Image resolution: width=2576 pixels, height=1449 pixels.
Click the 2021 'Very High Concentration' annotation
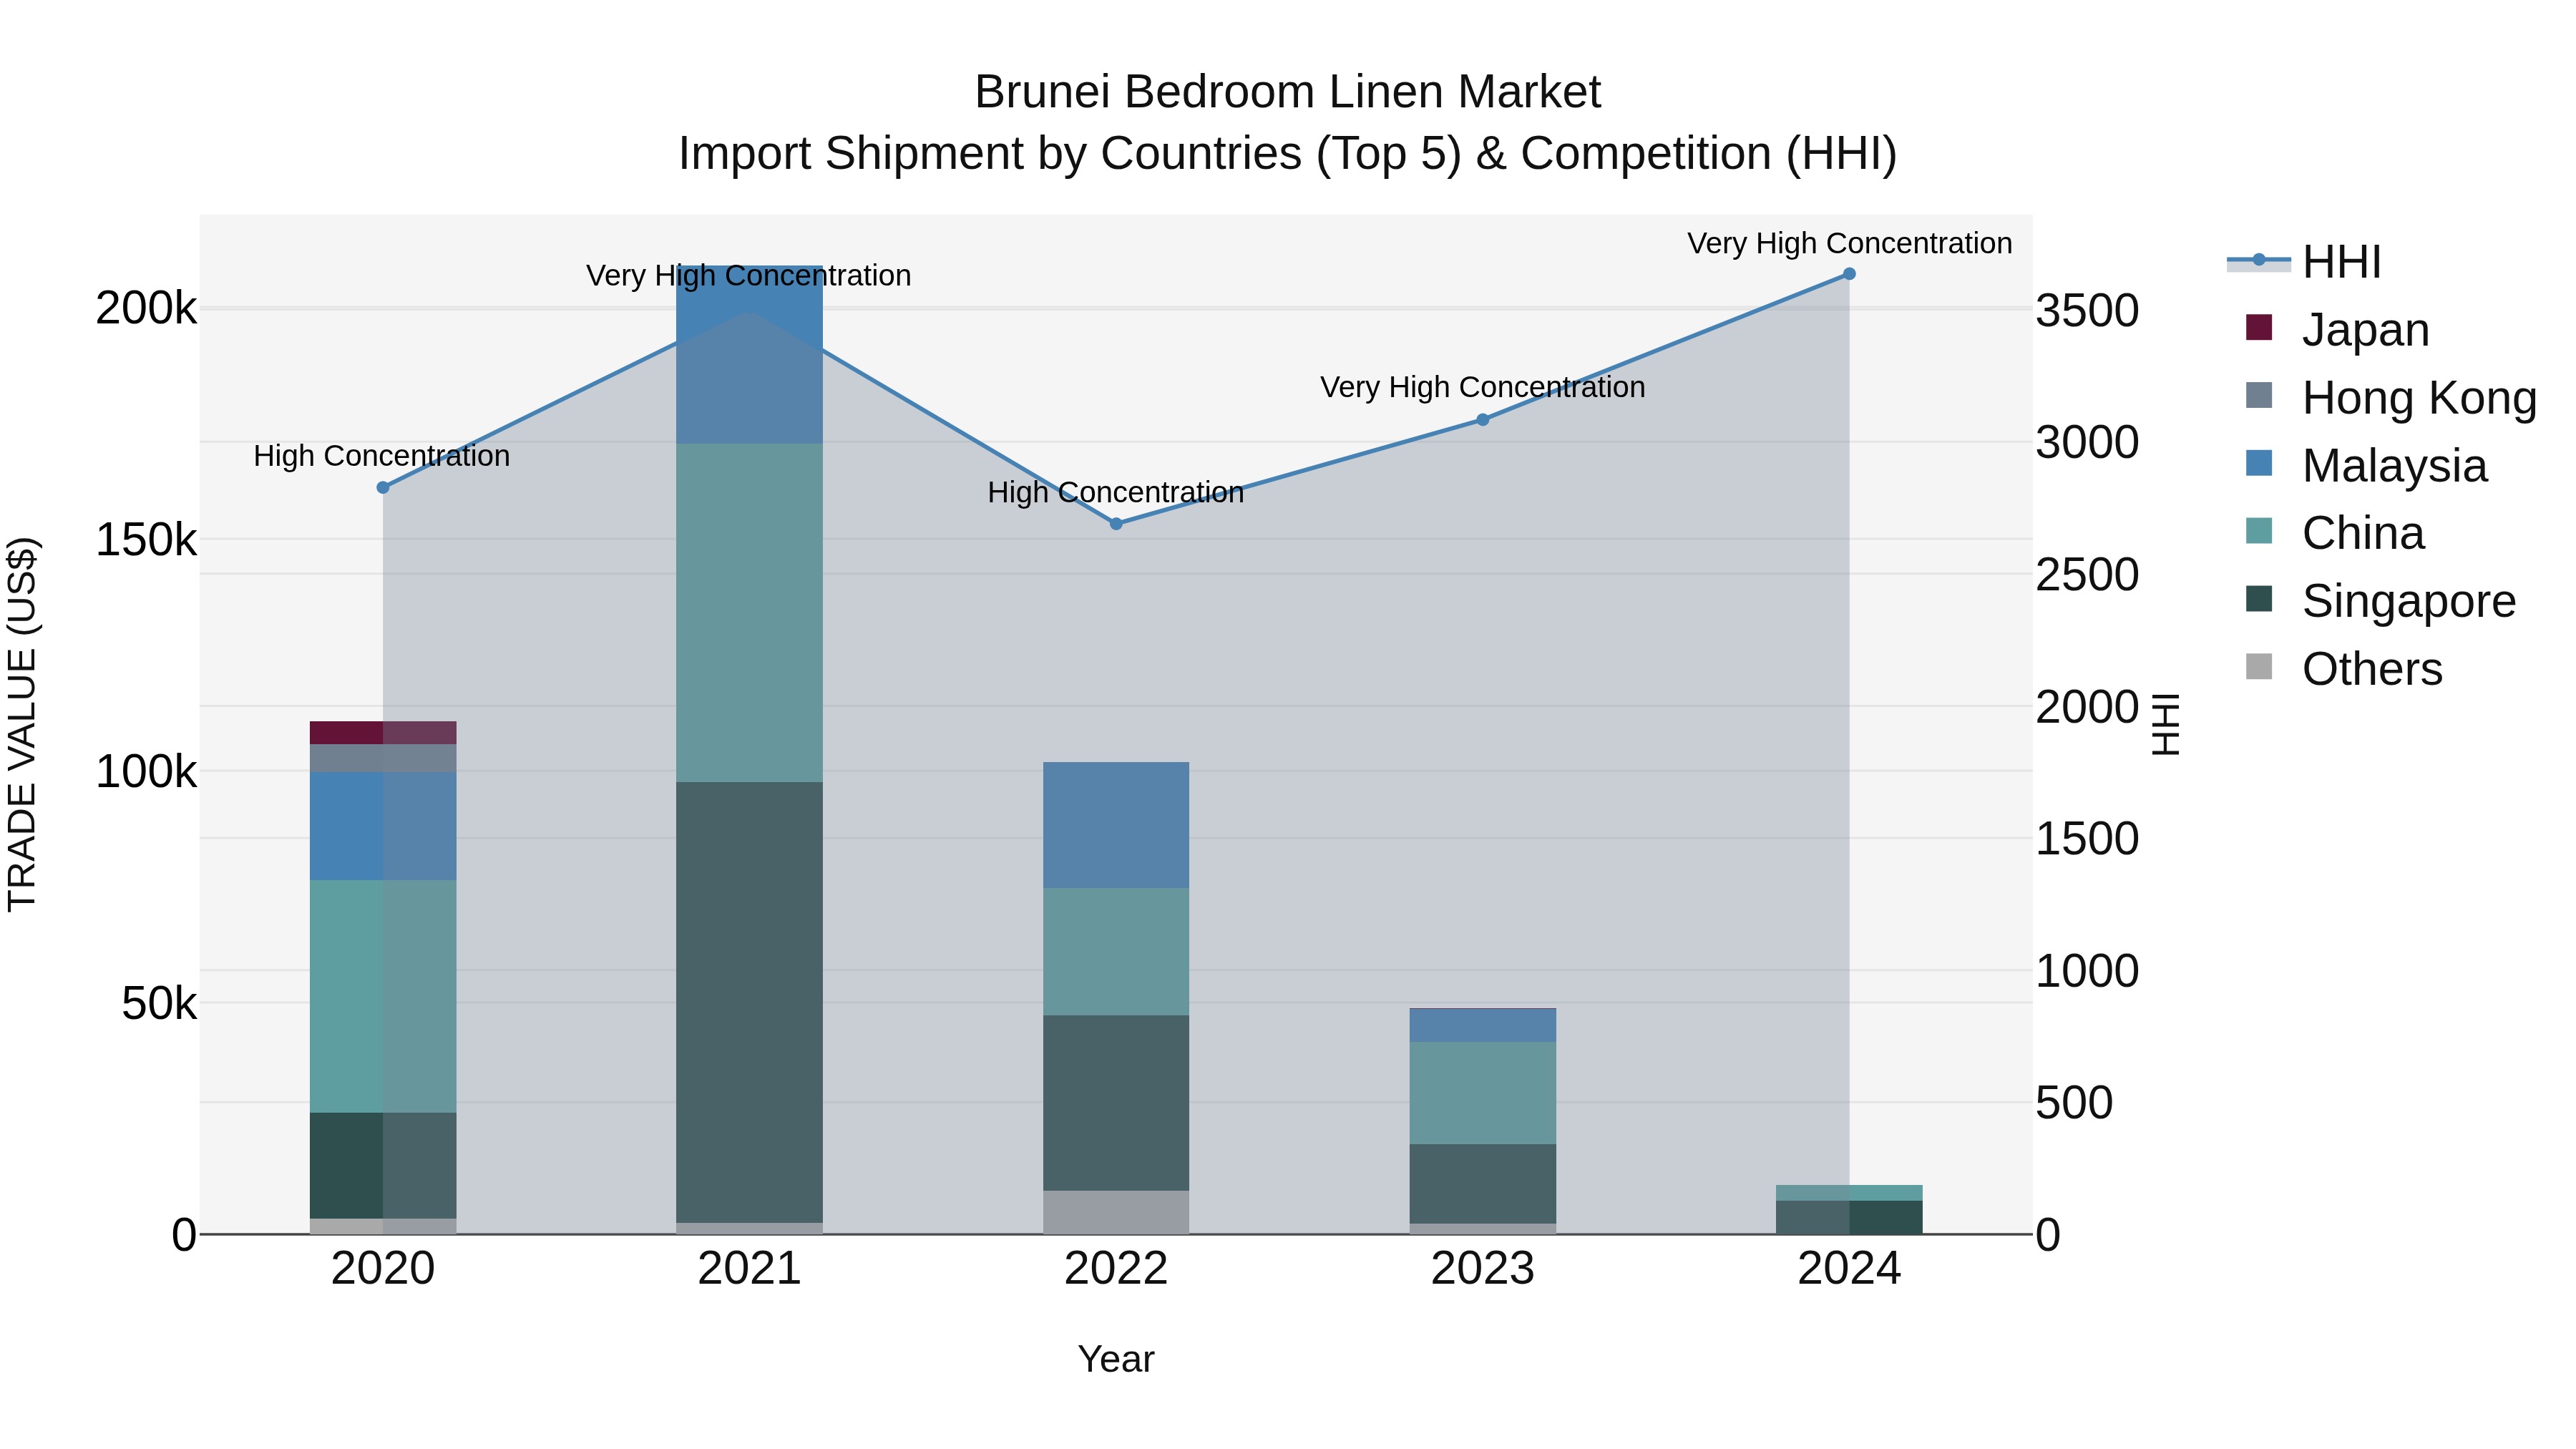(x=749, y=275)
